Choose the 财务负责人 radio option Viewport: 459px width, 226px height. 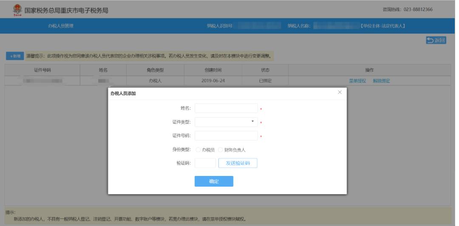pyautogui.click(x=221, y=150)
